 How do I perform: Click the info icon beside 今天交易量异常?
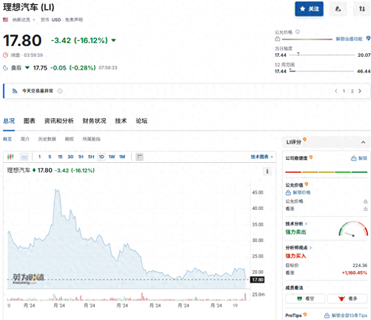pos(60,91)
